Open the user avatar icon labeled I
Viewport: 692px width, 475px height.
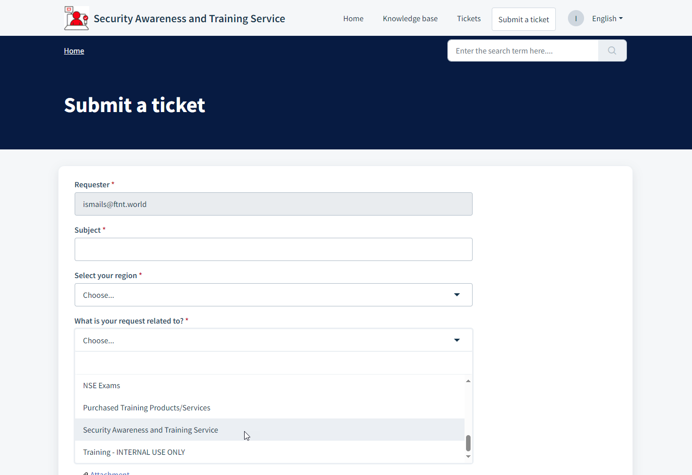tap(575, 18)
